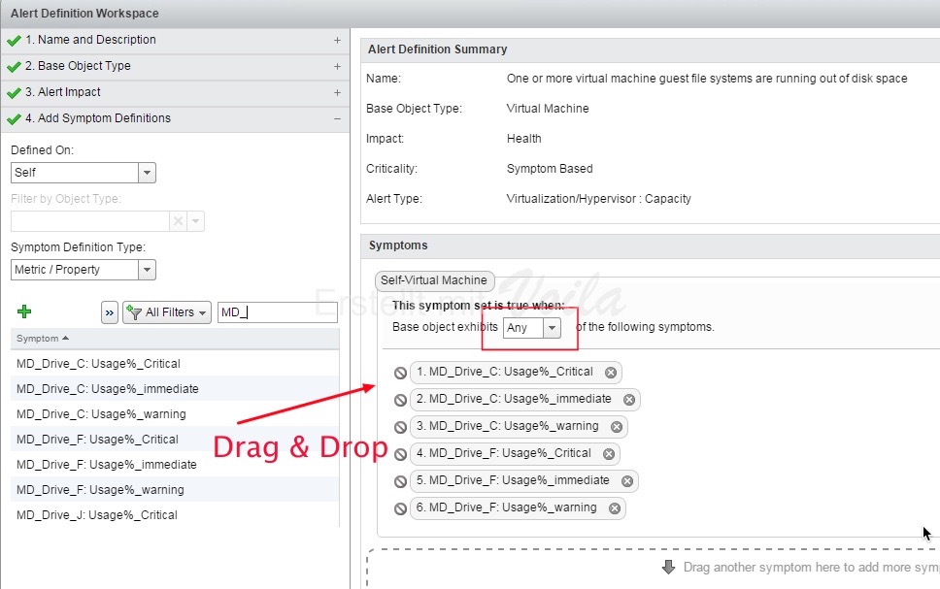Click the MD_ search filter input field
This screenshot has height=589, width=940.
[x=277, y=312]
